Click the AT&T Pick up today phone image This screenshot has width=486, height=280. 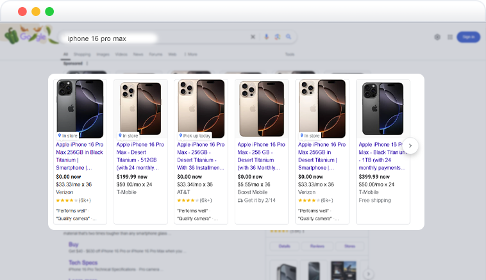(201, 109)
